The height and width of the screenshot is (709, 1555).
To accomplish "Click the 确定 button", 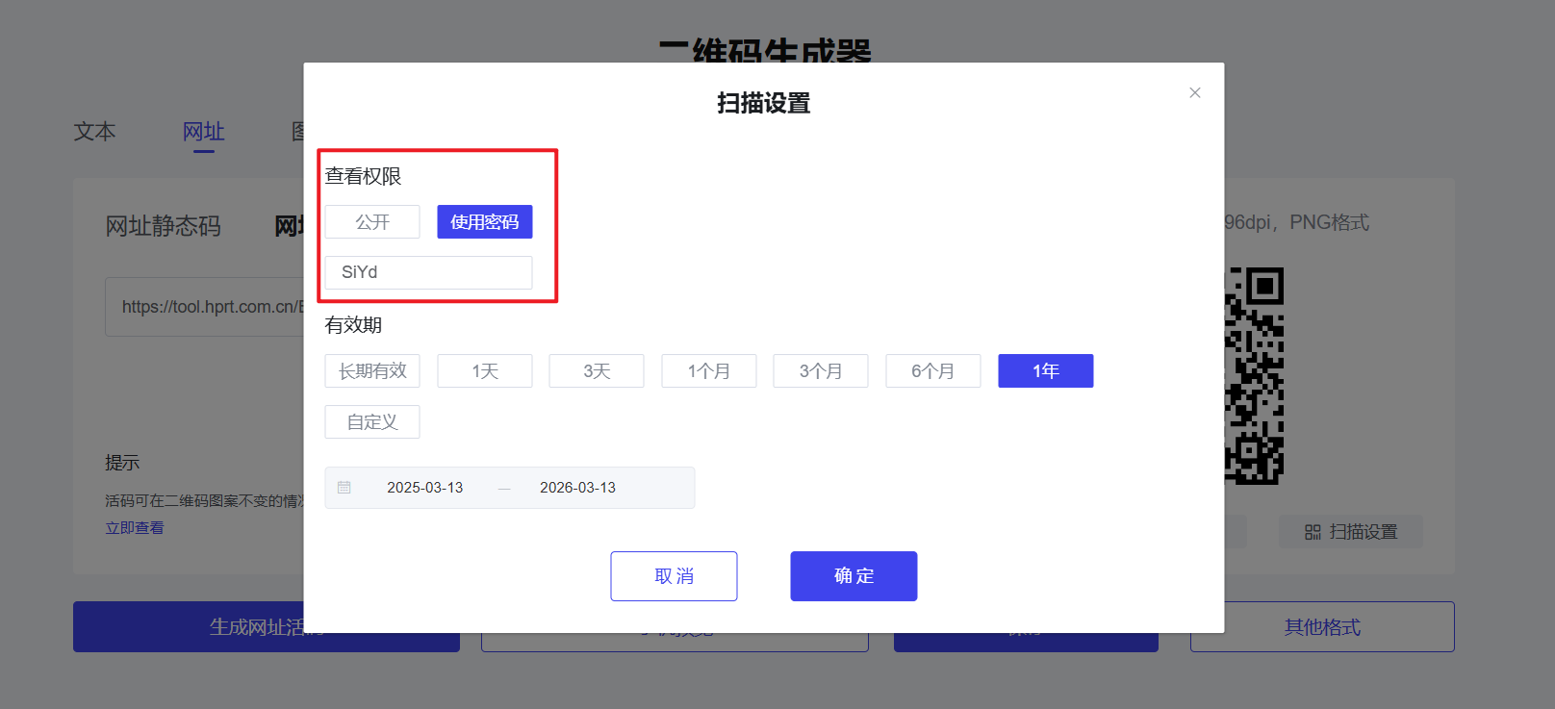I will (x=854, y=576).
